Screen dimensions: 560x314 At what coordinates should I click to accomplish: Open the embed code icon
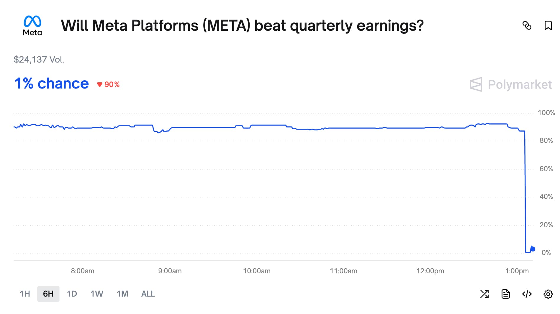[527, 294]
